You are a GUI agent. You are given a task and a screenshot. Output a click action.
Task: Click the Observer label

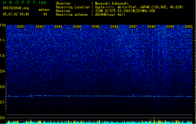(x=63, y=3)
